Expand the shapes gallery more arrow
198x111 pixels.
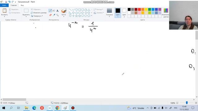coord(92,16)
